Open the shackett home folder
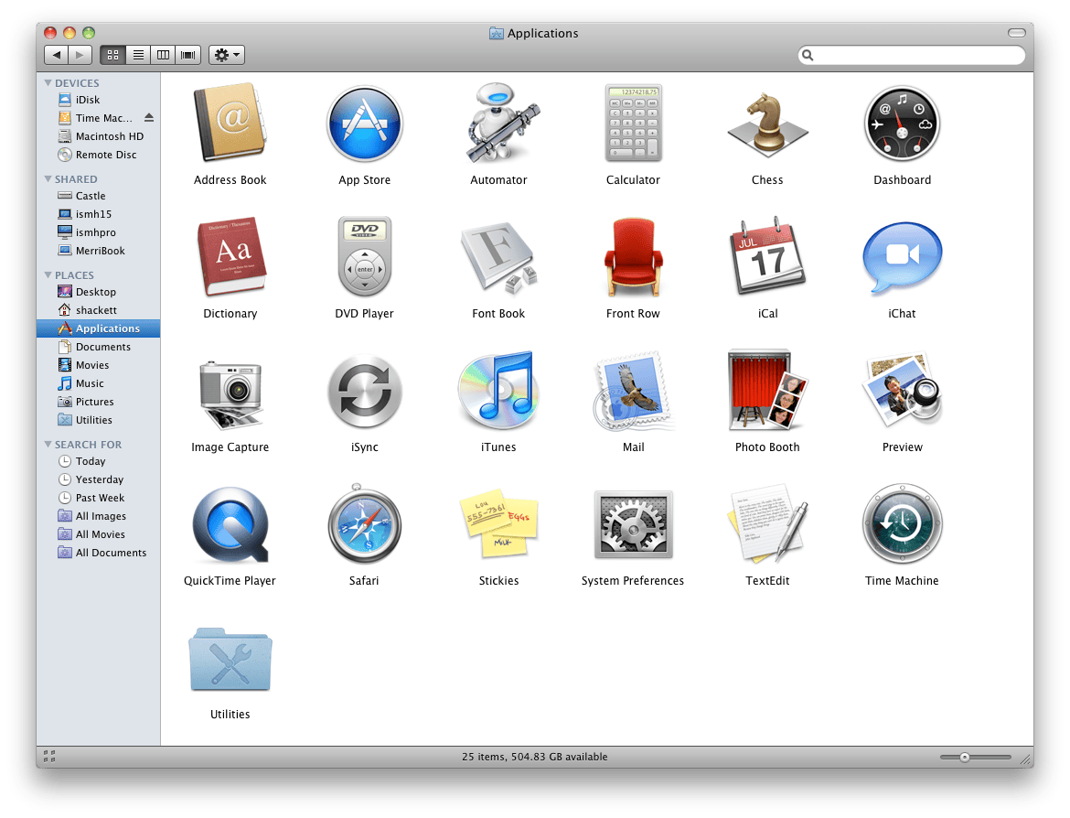Viewport: 1070px width, 818px height. tap(98, 311)
